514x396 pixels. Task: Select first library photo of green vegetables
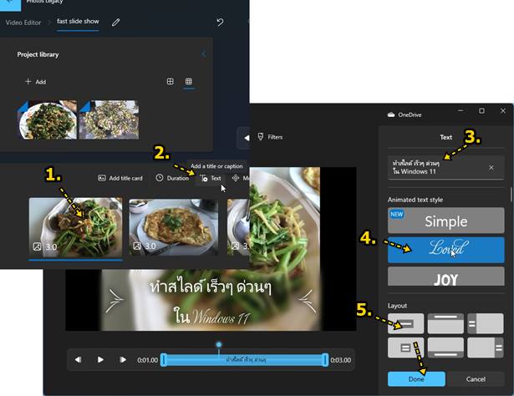pyautogui.click(x=47, y=119)
